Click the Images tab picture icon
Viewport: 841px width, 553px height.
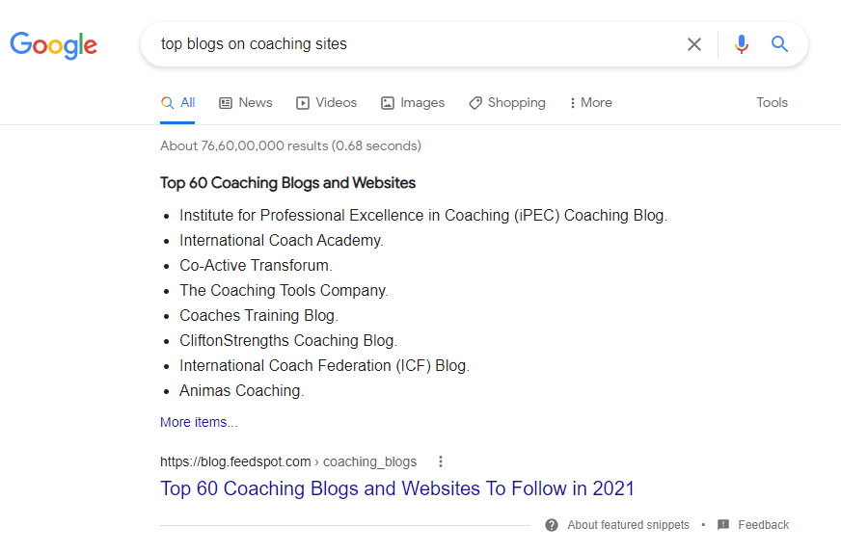tap(388, 103)
